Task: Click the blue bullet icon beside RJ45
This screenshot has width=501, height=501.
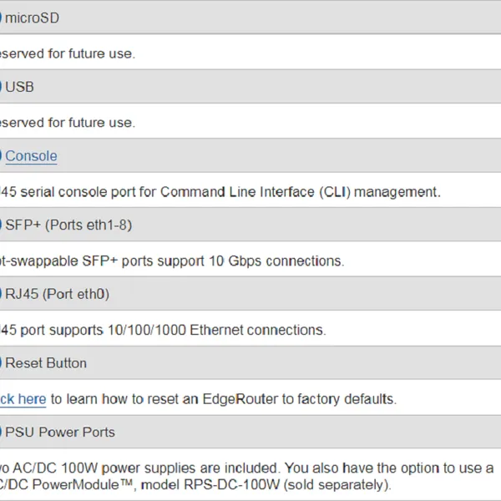Action: 1,295
